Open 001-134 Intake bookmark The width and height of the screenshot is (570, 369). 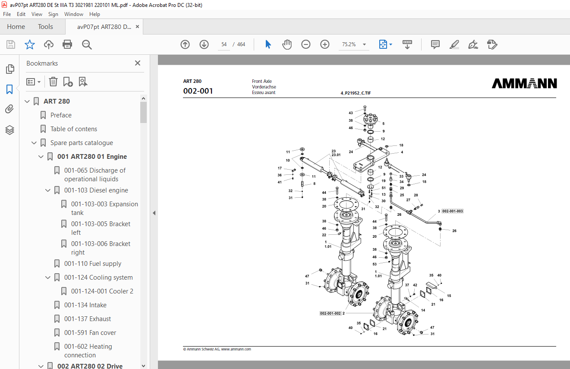coord(85,305)
